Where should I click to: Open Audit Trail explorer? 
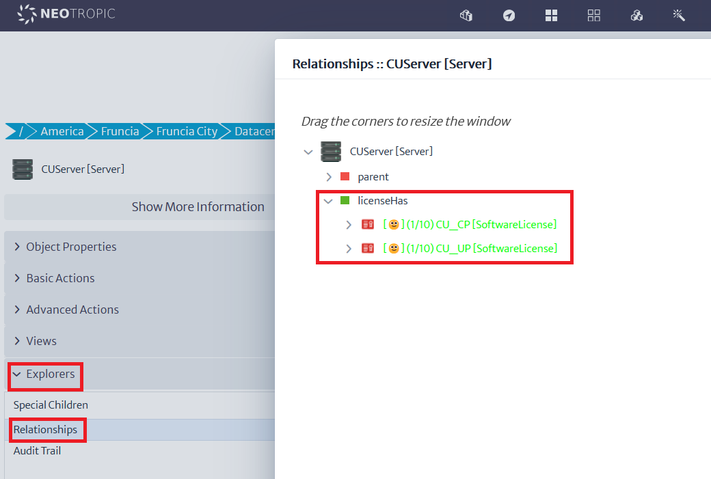point(38,451)
